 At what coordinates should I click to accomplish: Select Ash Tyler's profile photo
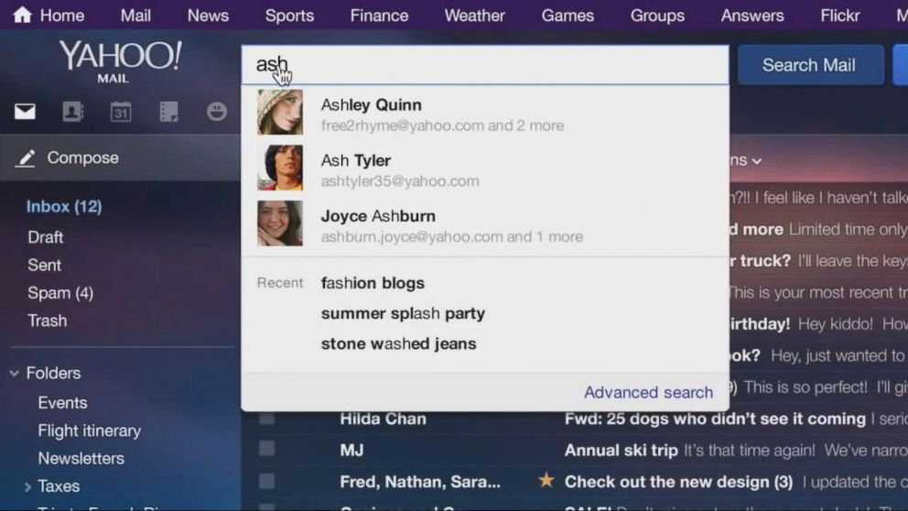pos(280,168)
